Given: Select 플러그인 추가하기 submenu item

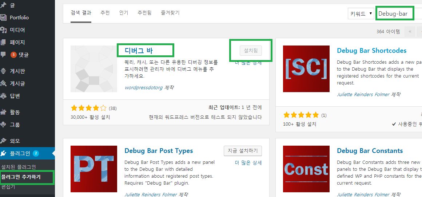Looking at the screenshot, I should [x=21, y=177].
